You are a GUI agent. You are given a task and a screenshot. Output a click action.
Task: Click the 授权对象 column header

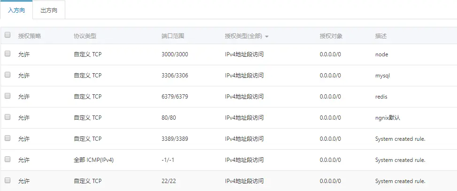331,36
